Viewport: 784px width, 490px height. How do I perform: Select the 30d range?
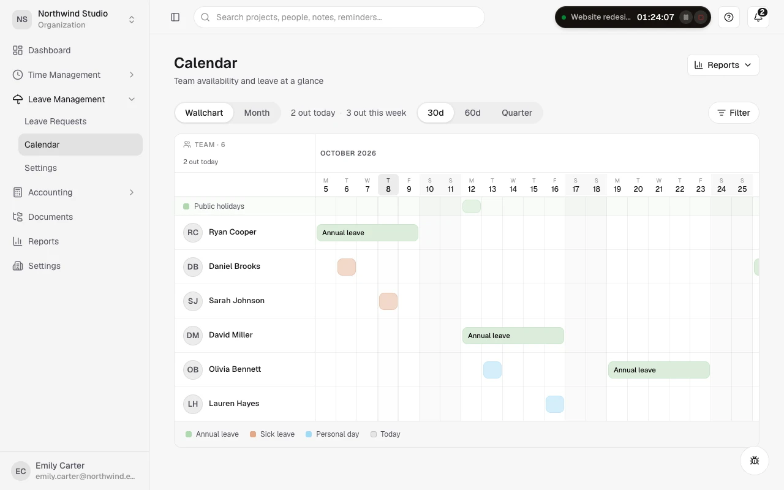point(435,113)
